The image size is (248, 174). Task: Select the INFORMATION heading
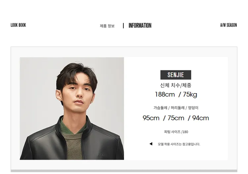click(x=140, y=26)
